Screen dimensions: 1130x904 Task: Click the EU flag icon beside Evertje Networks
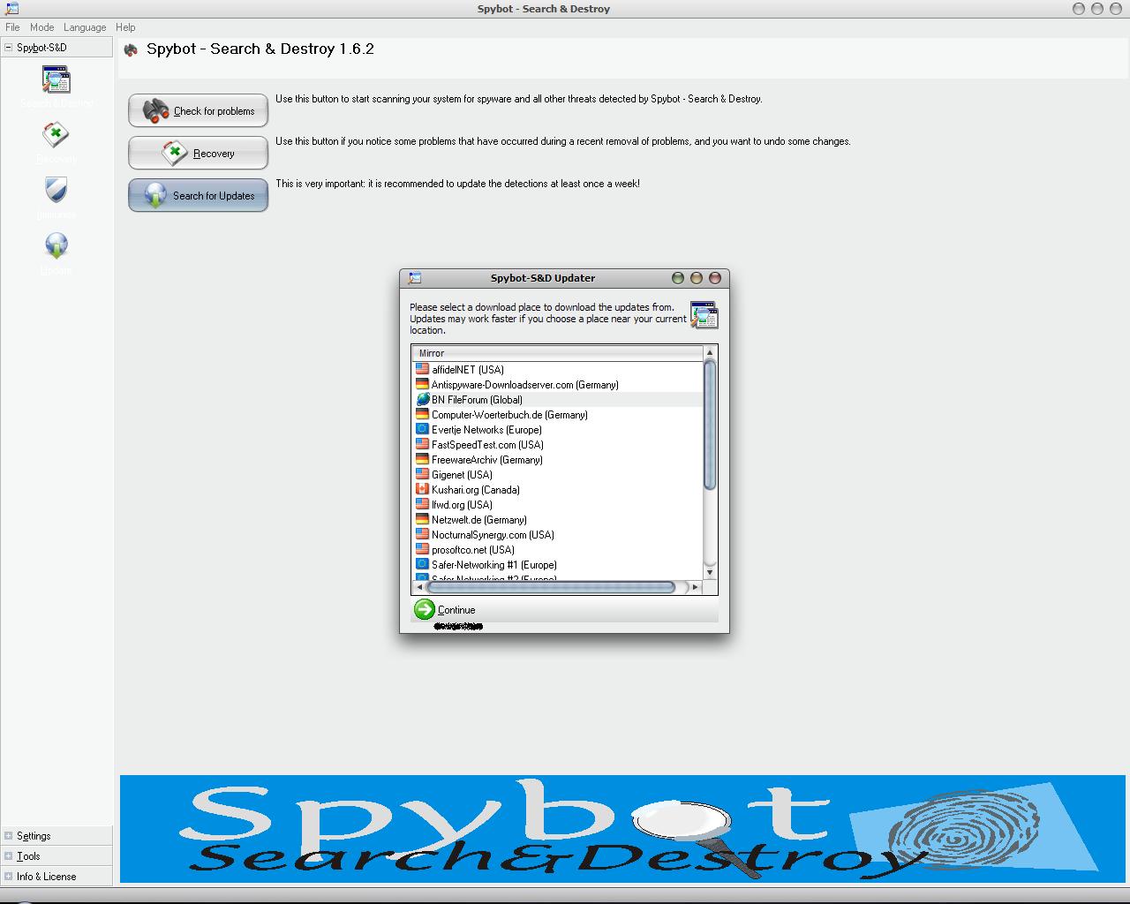pos(423,430)
